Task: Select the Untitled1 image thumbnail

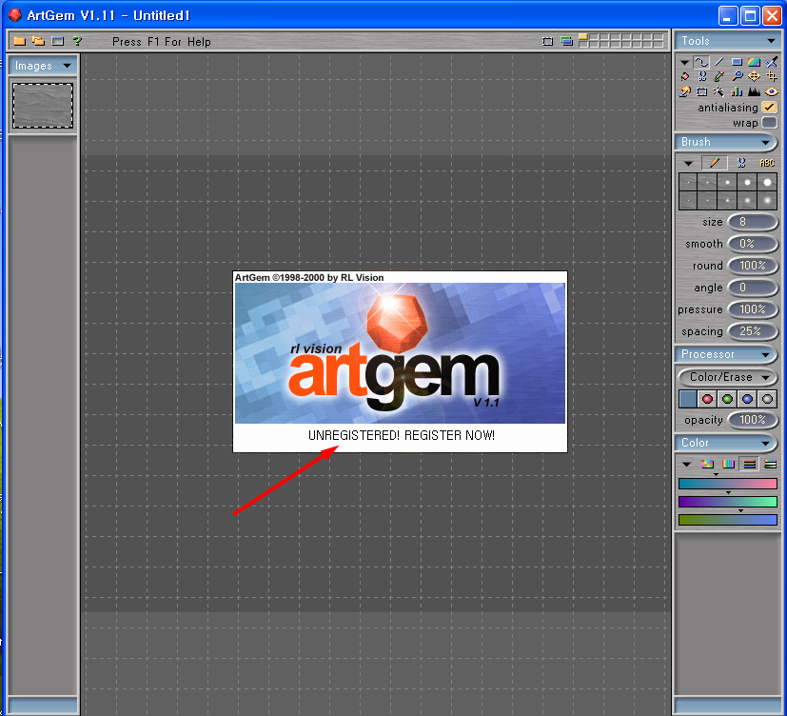Action: pos(43,106)
